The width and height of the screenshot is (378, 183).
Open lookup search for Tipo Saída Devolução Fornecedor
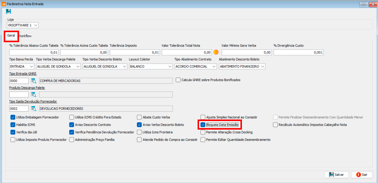[x=34, y=108]
